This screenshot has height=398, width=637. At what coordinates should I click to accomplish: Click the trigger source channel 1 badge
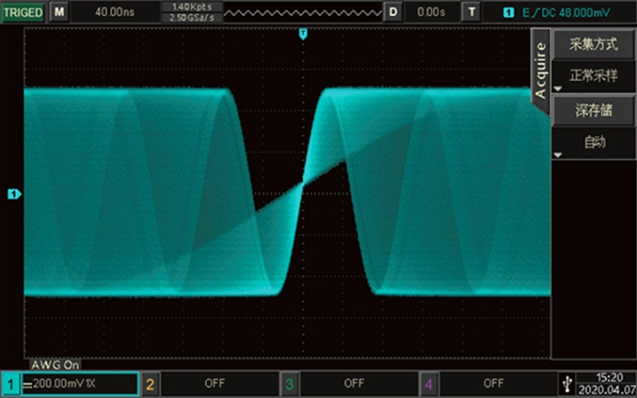point(508,13)
